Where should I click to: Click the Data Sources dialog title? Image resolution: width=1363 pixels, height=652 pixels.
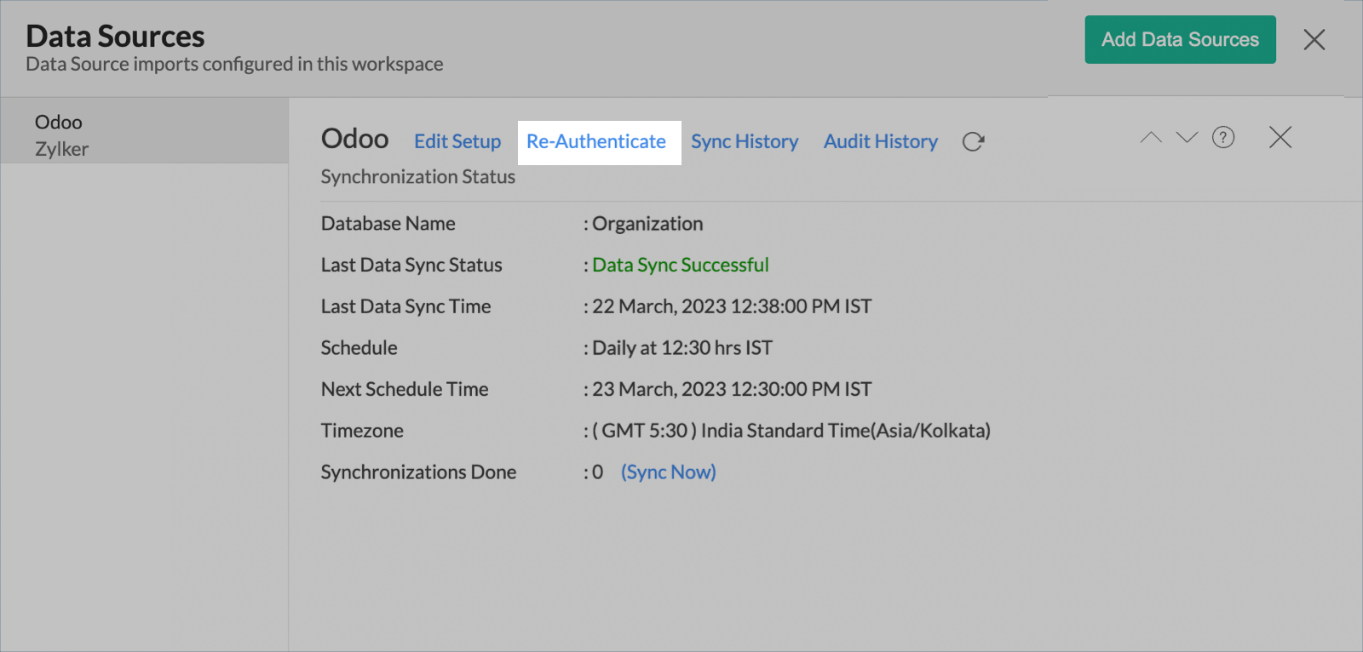pos(115,37)
